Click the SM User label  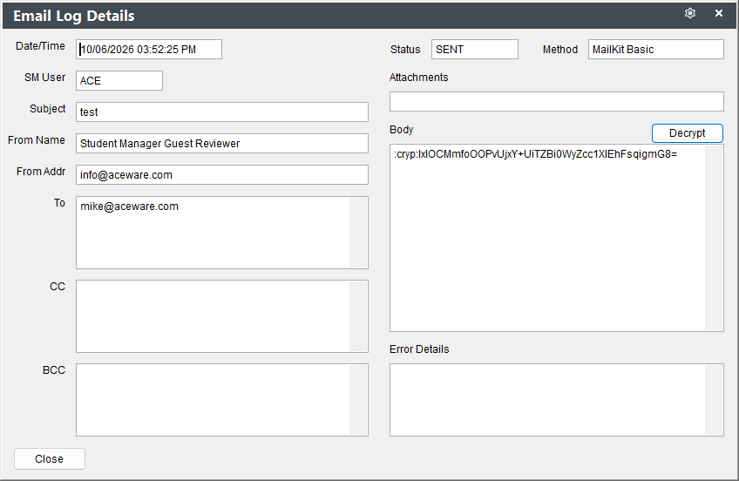tap(44, 78)
